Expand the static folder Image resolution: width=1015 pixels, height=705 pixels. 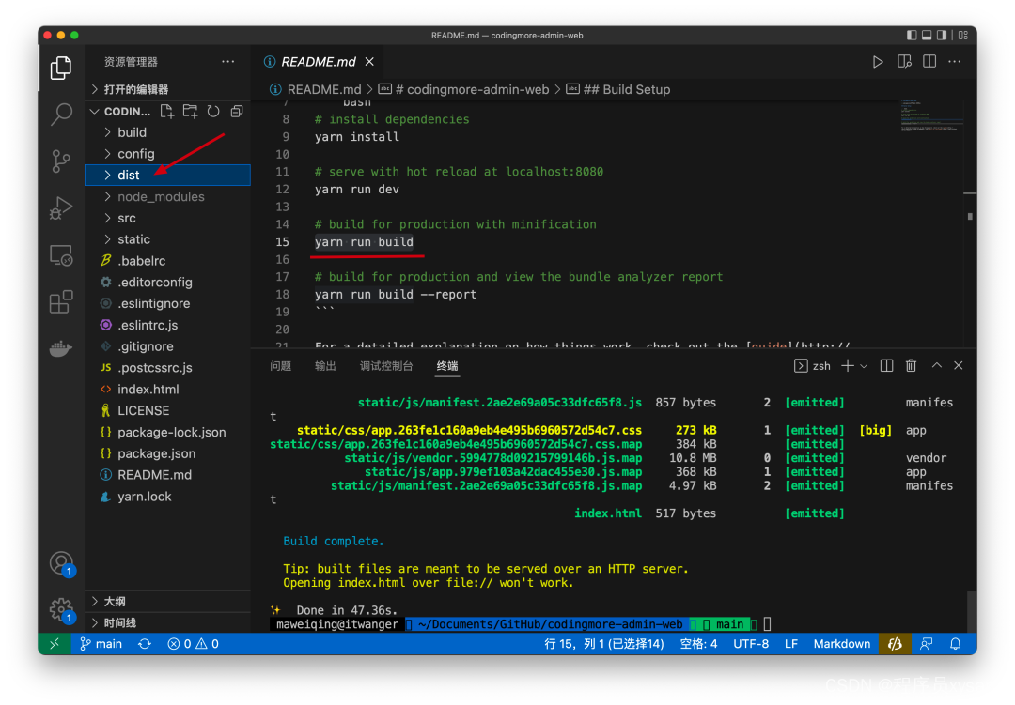pos(167,239)
